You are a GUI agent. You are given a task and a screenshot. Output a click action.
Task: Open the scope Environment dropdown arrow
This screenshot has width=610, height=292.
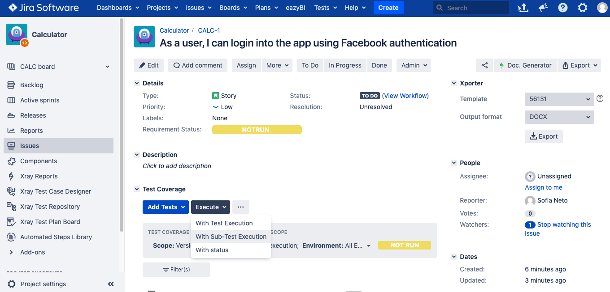click(x=369, y=246)
